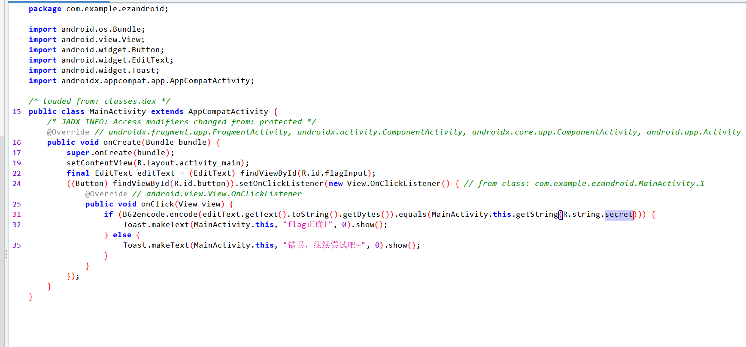This screenshot has width=746, height=347.
Task: Open the B62encode class reference
Action: click(x=138, y=214)
